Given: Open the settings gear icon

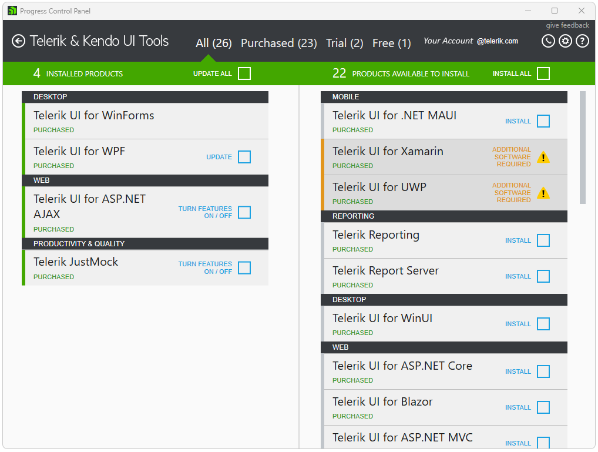Looking at the screenshot, I should (565, 41).
